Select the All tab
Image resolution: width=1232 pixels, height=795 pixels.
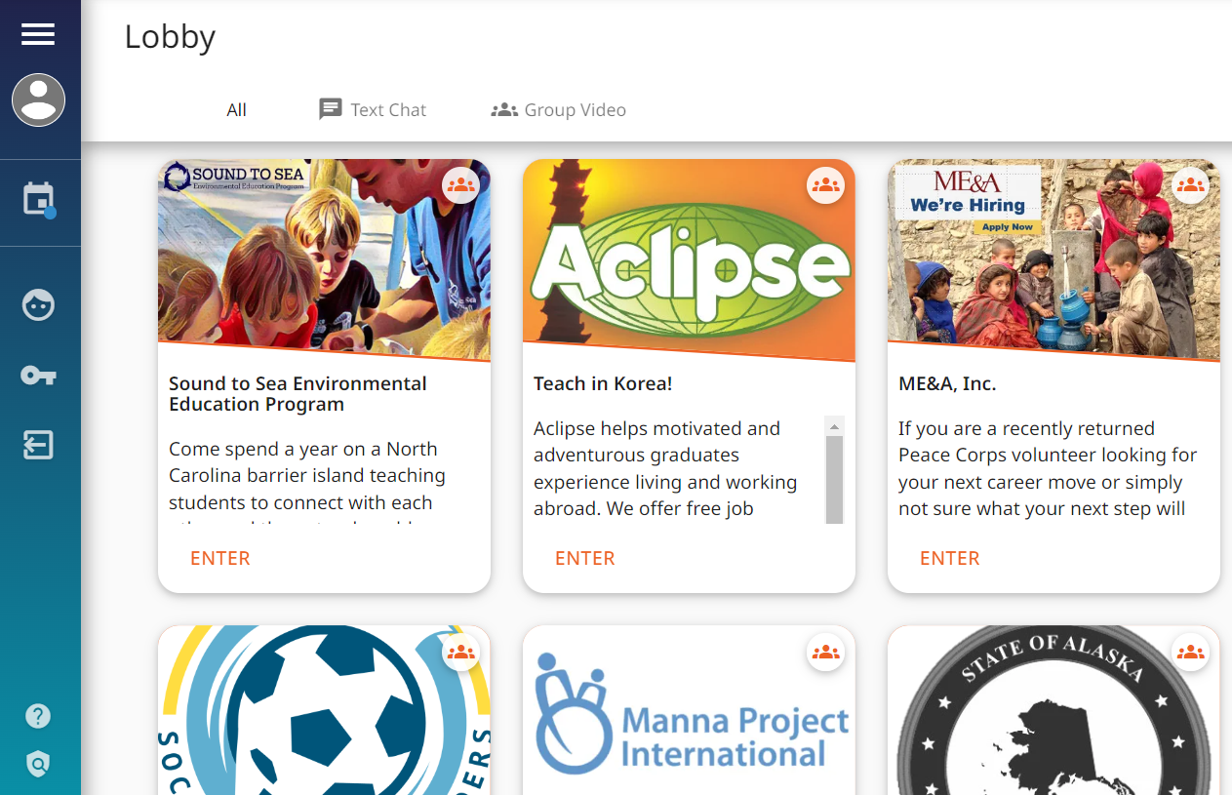236,110
